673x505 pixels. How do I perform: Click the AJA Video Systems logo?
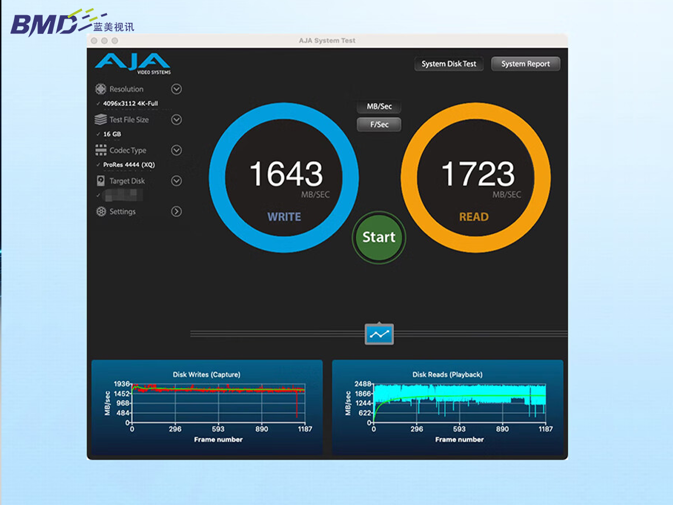(133, 63)
